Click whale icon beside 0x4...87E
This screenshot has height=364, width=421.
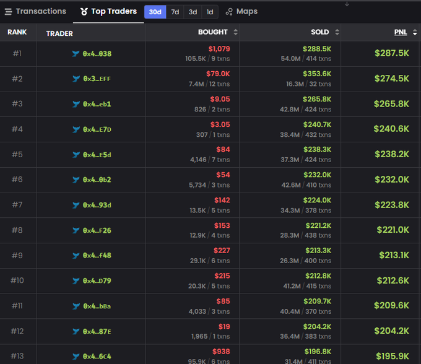coord(76,332)
